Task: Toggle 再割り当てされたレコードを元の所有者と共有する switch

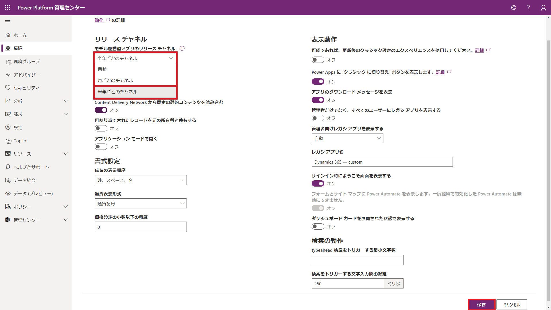Action: (x=101, y=128)
